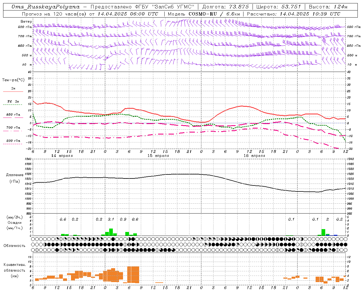
Task: Click the left 10 м wind level label
Action: coord(27,65)
